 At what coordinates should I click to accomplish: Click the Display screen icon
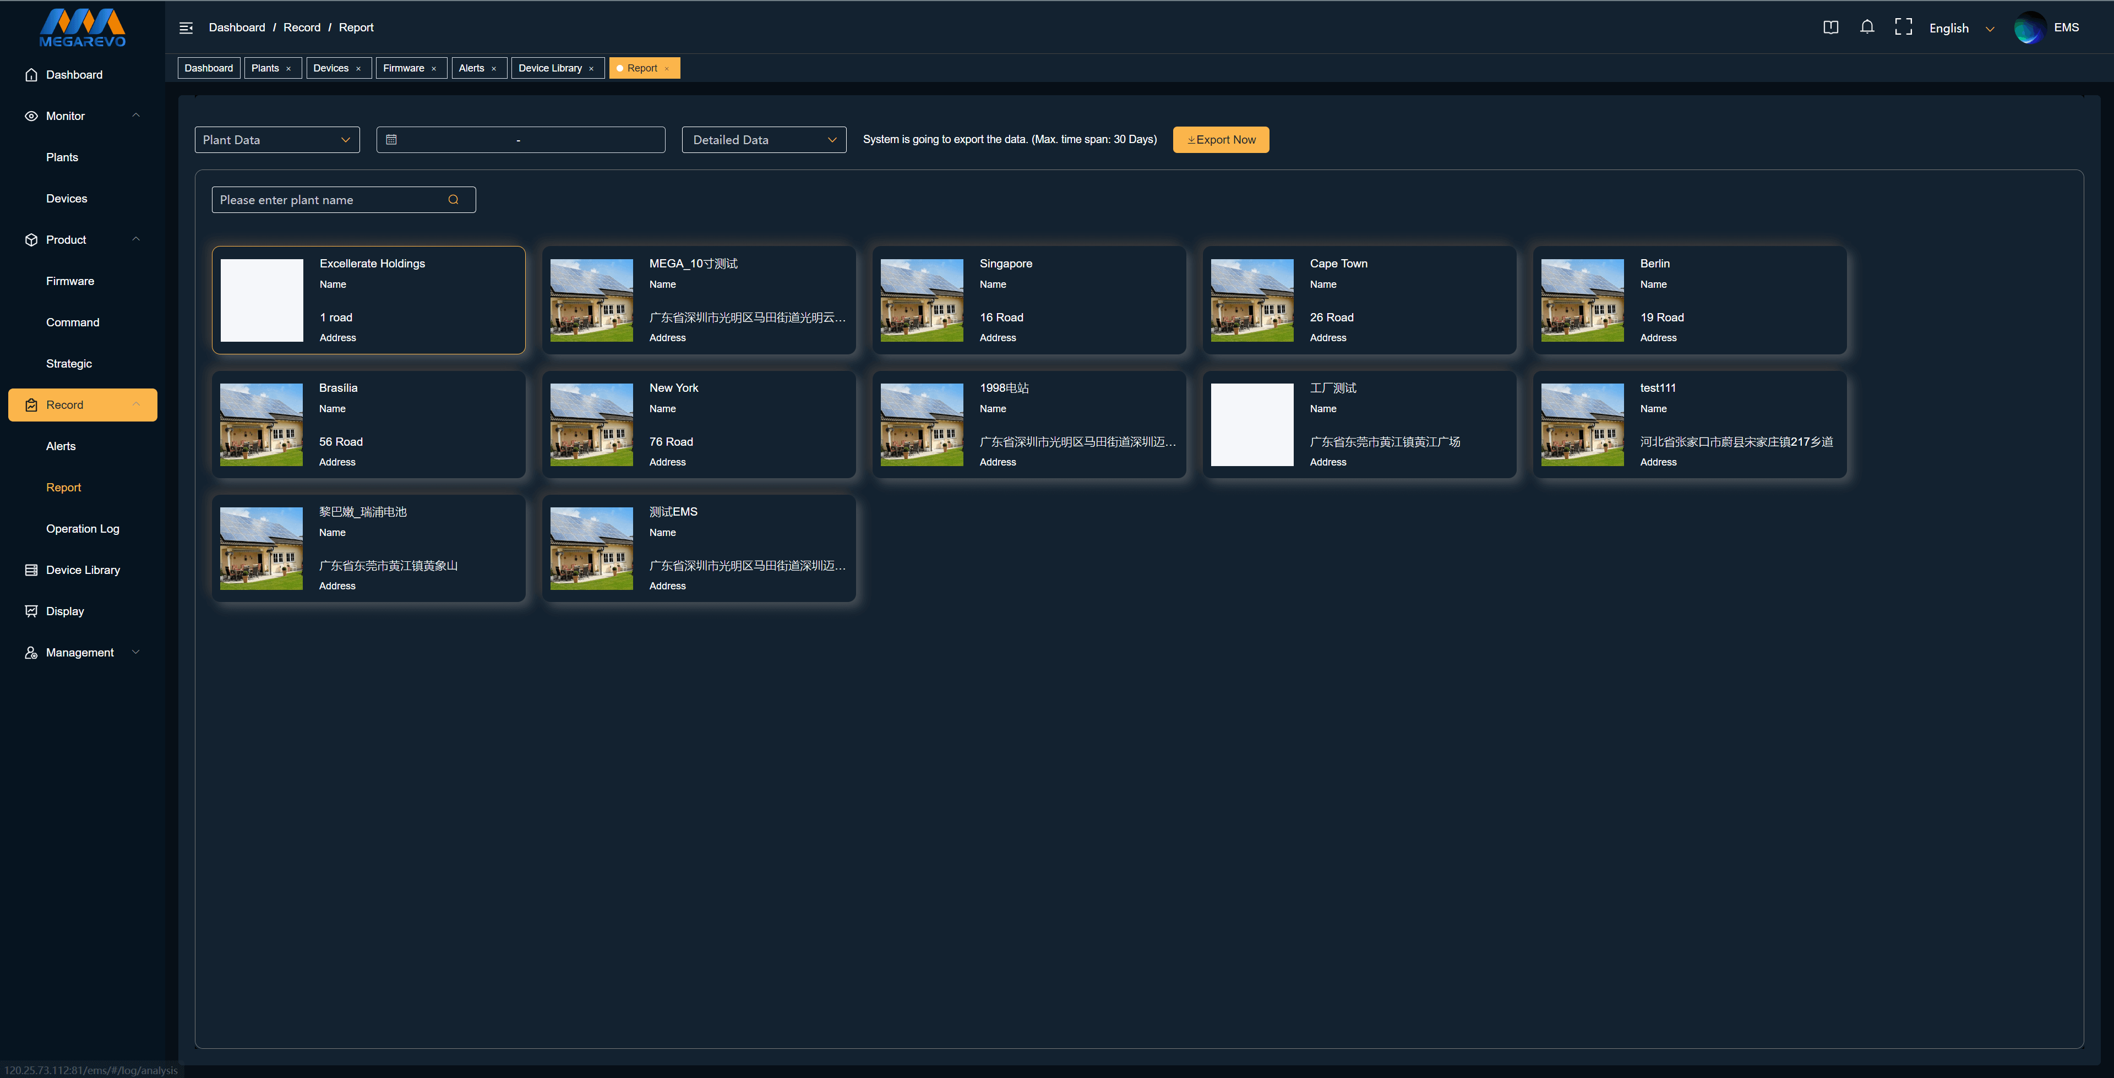[x=31, y=611]
